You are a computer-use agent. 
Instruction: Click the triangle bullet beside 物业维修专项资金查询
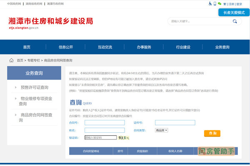(16, 98)
